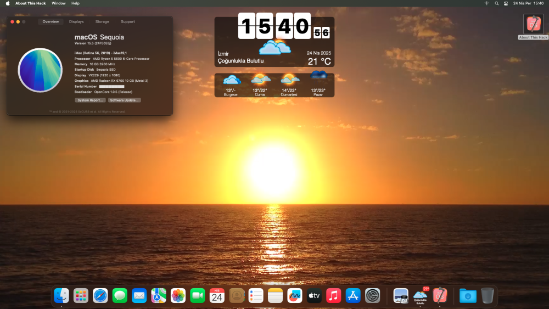Open the Apple menu

(x=8, y=3)
